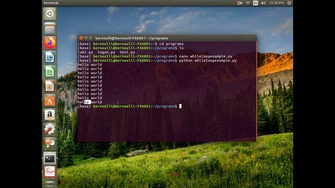The image size is (335, 188).
Task: Click the 'logan.py' filename
Action: click(x=106, y=52)
